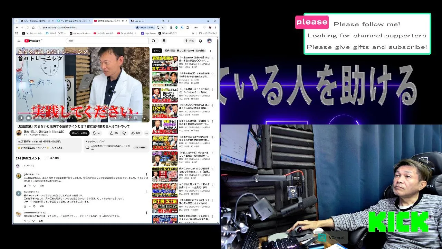Go back in Chrome
Viewport: 442px width, 249px height.
point(17,27)
